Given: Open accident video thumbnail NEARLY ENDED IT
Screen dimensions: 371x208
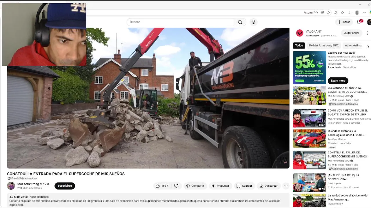Looking at the screenshot, I should [309, 200].
